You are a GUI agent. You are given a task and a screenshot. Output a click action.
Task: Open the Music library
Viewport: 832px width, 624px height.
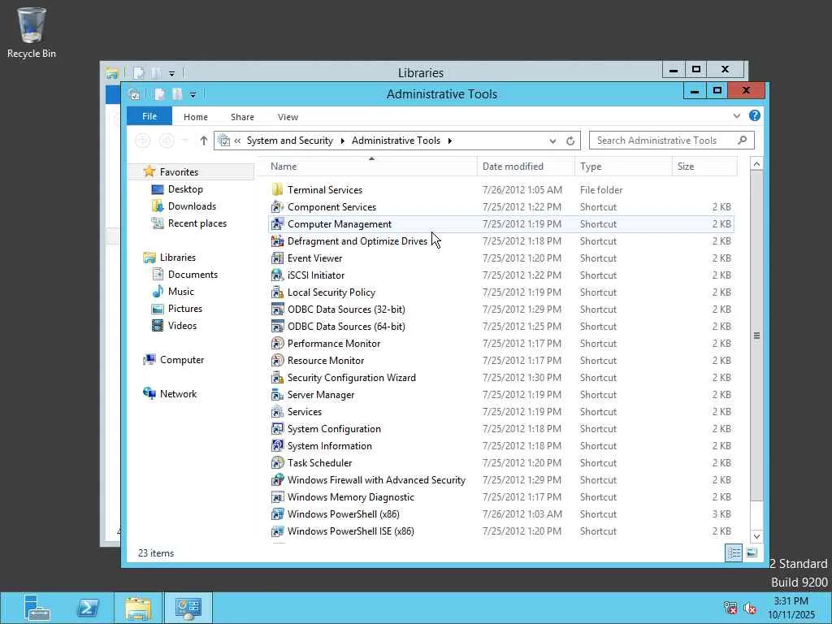(181, 292)
